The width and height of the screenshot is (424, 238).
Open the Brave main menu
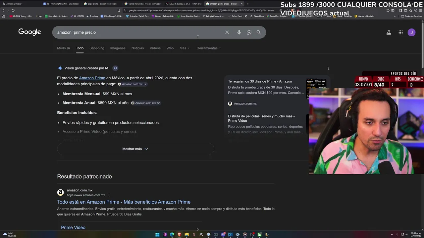point(421,10)
